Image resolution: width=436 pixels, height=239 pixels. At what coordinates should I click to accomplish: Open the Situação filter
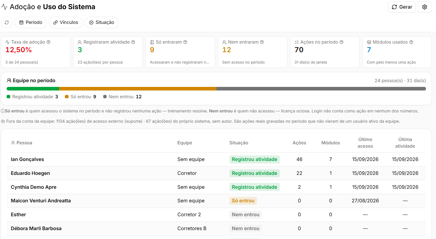coord(102,22)
